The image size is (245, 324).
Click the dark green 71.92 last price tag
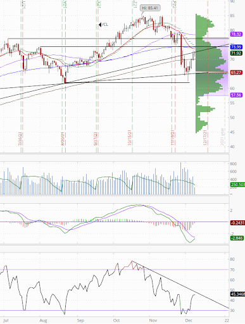coord(236,53)
